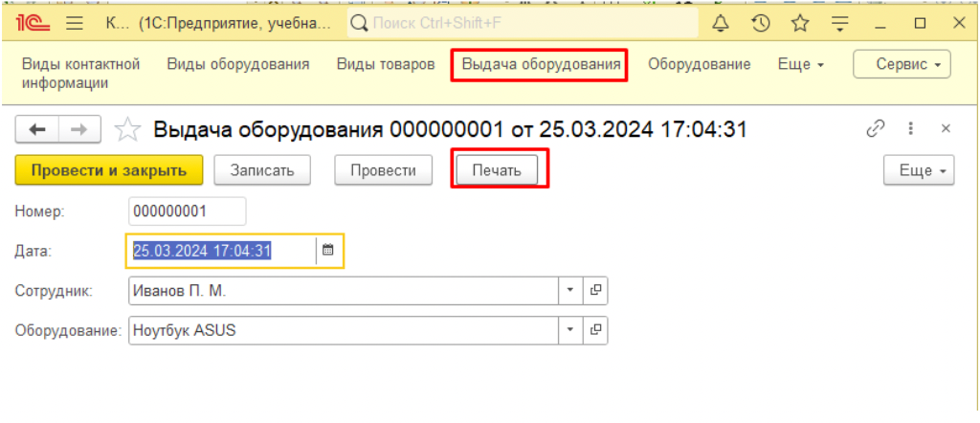Focus the global search field
This screenshot has height=423, width=980.
click(523, 24)
